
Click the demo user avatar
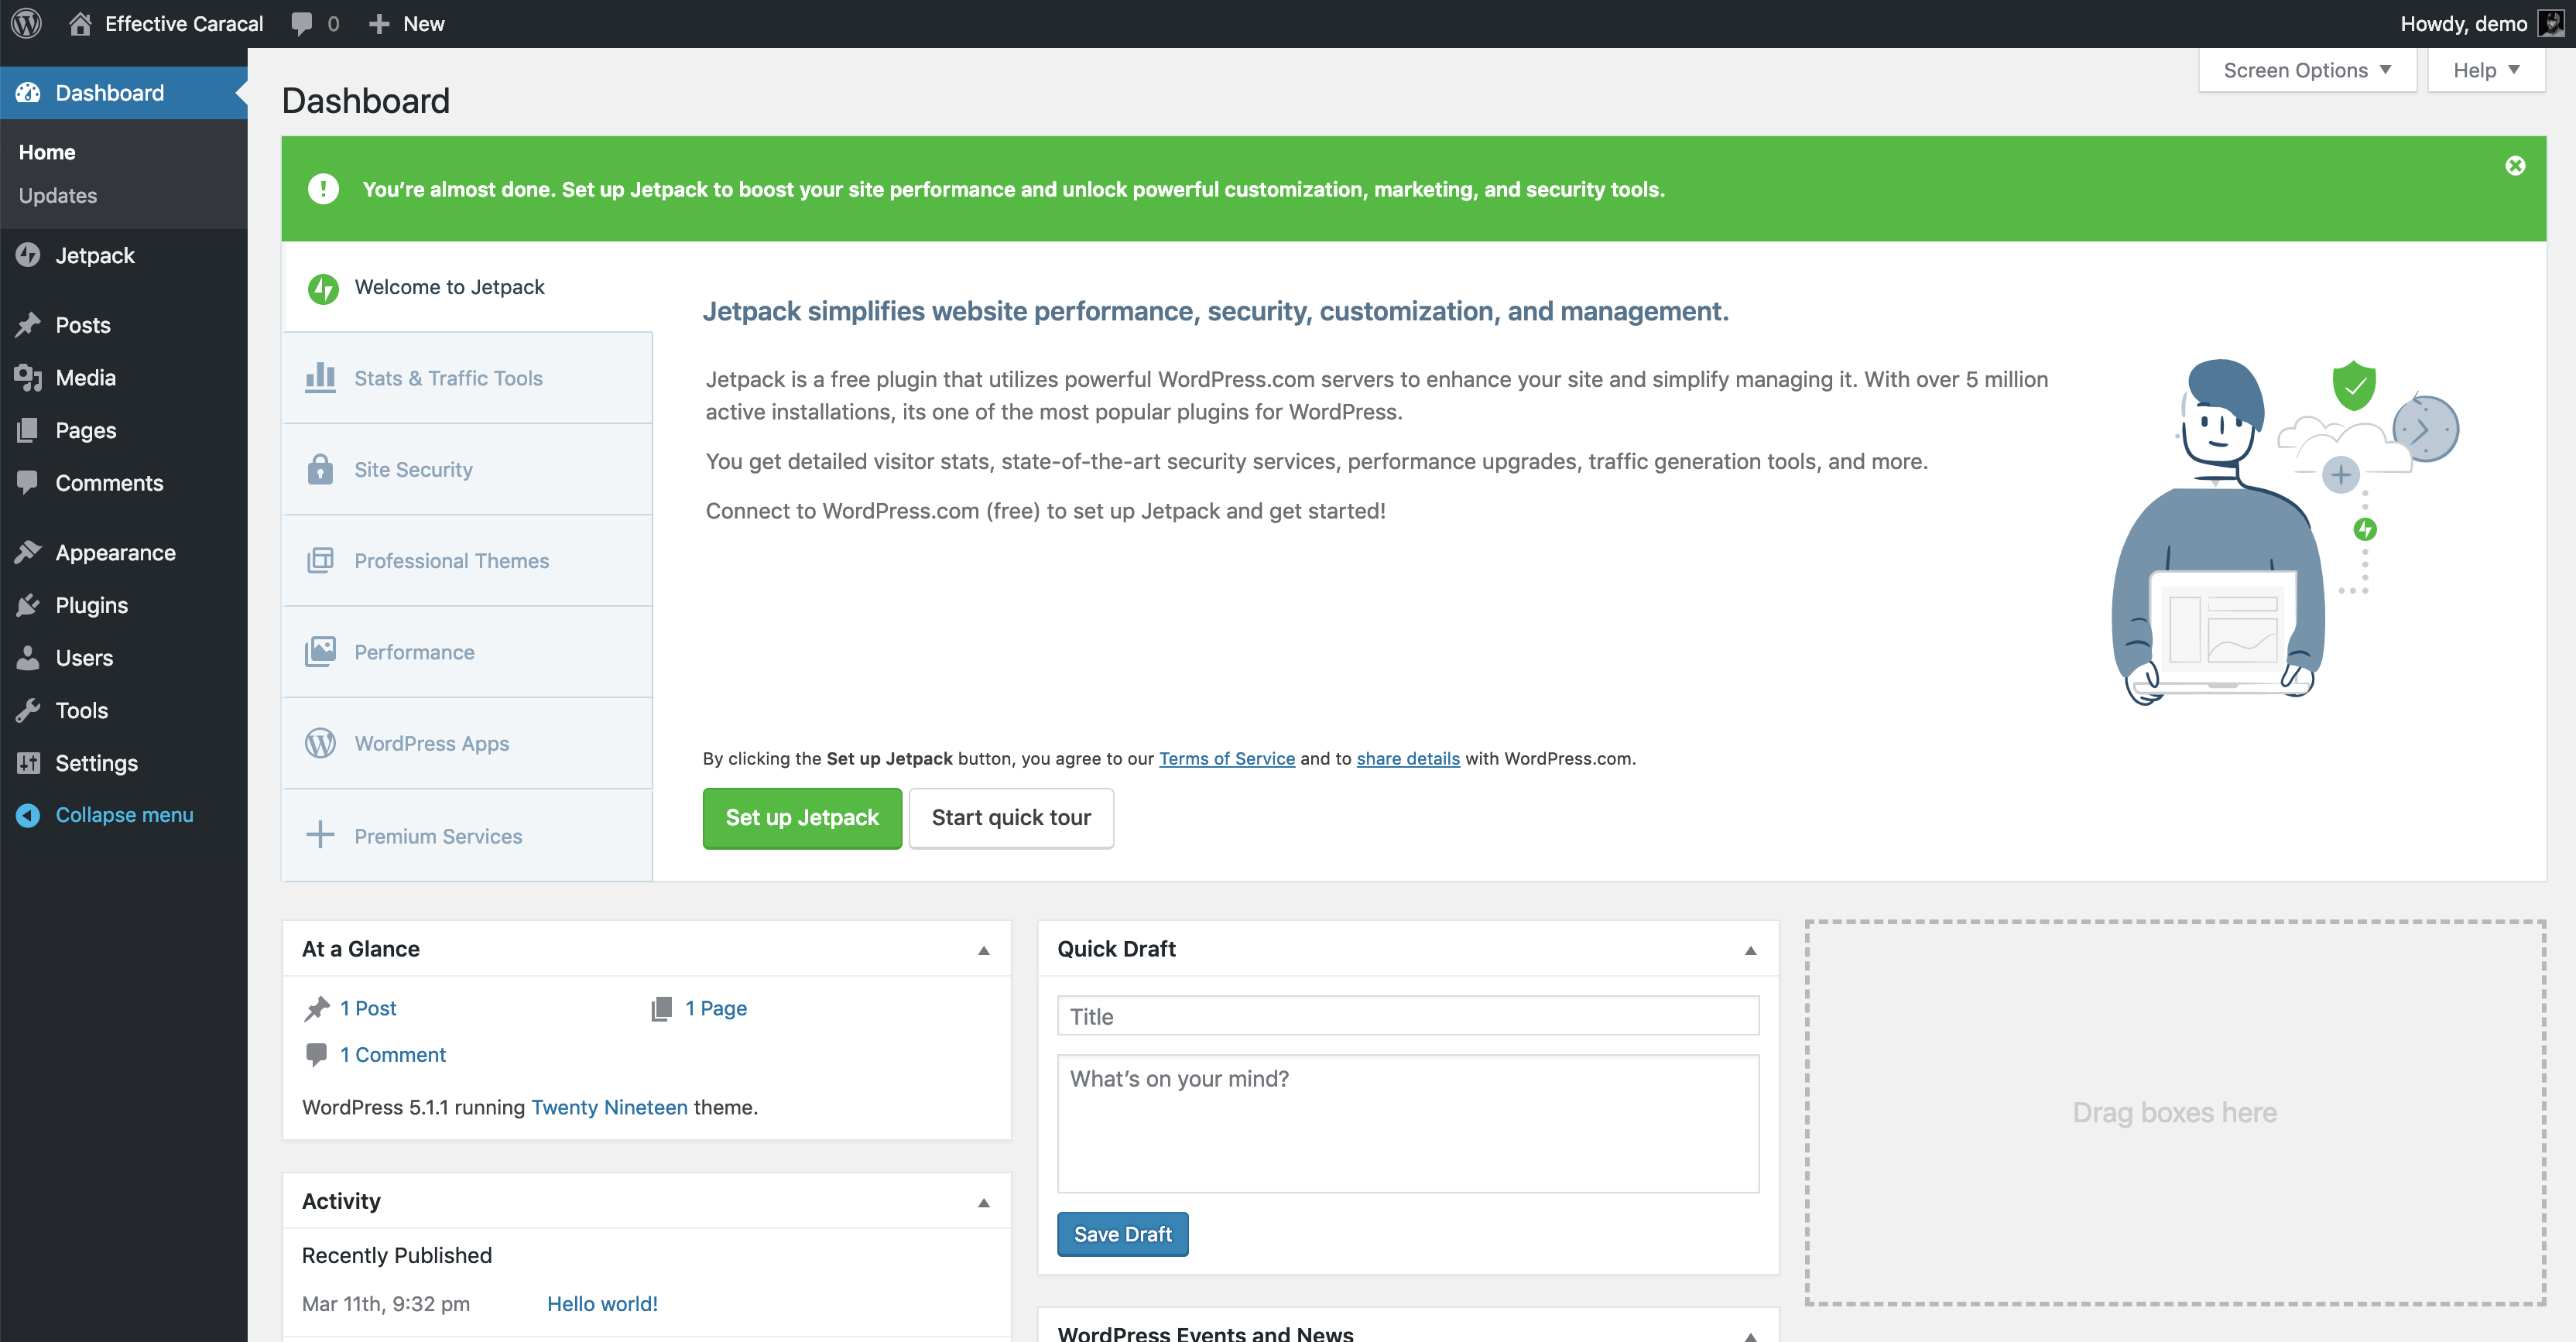pos(2550,23)
